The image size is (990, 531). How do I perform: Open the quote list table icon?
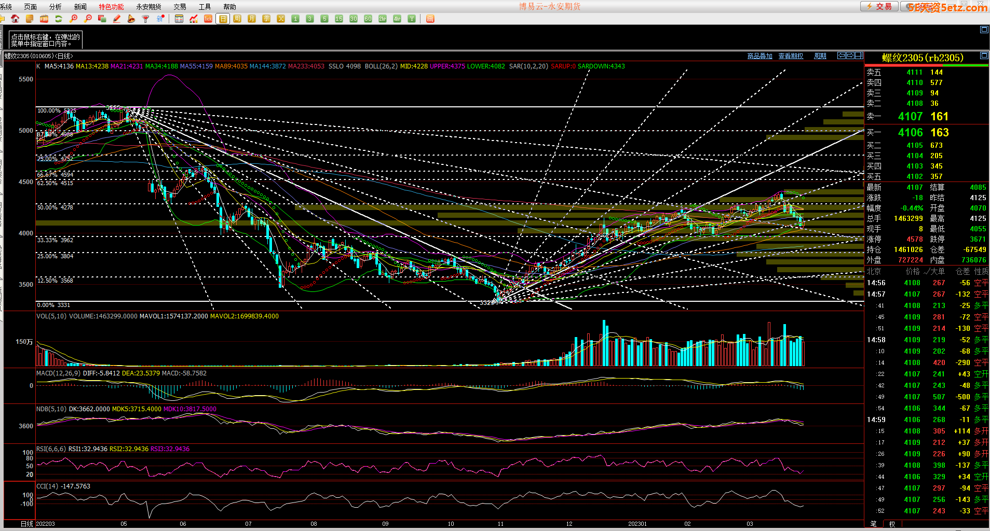(179, 19)
